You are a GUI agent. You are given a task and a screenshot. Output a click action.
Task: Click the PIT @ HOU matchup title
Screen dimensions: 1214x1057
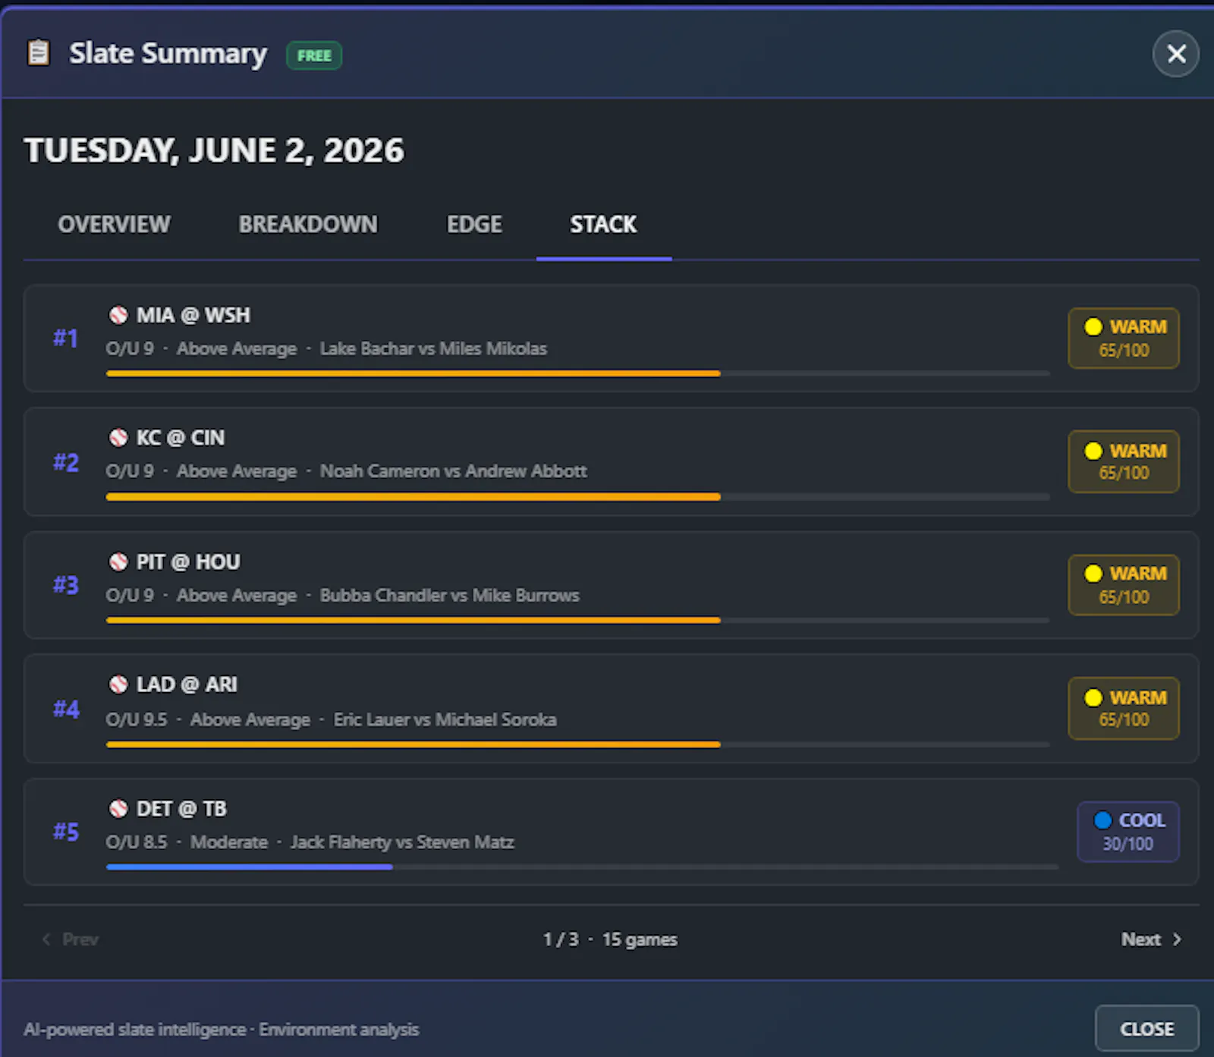click(x=188, y=562)
